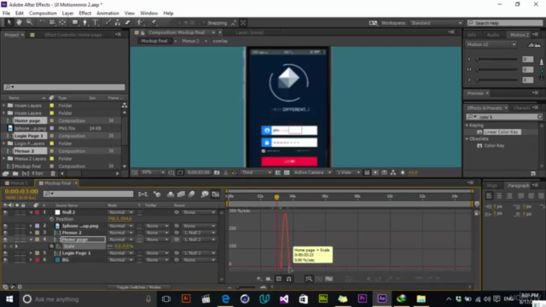The width and height of the screenshot is (546, 307).
Task: Hide the BG layer
Action: pyautogui.click(x=5, y=259)
